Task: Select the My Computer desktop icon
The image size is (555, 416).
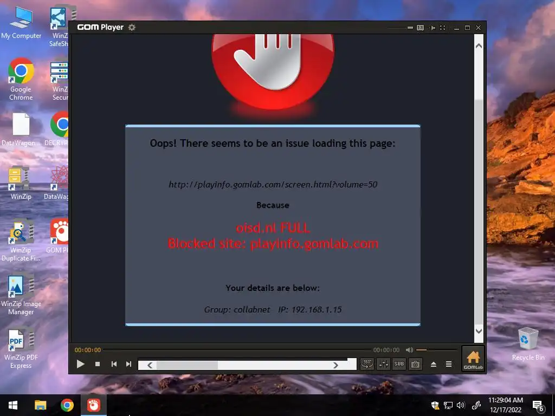Action: [21, 23]
